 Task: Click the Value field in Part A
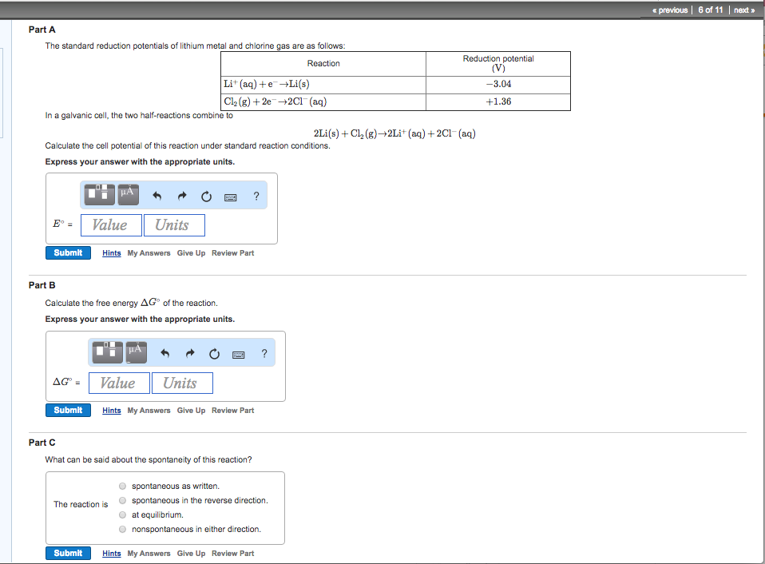point(111,224)
